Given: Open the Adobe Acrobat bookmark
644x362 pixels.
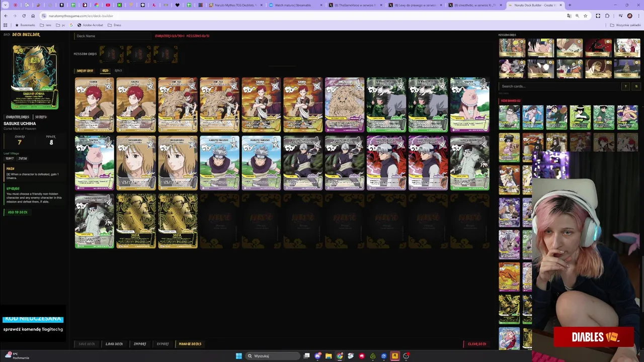Looking at the screenshot, I should tap(90, 25).
